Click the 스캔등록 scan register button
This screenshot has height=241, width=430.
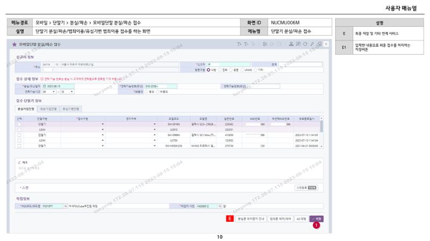[306, 188]
